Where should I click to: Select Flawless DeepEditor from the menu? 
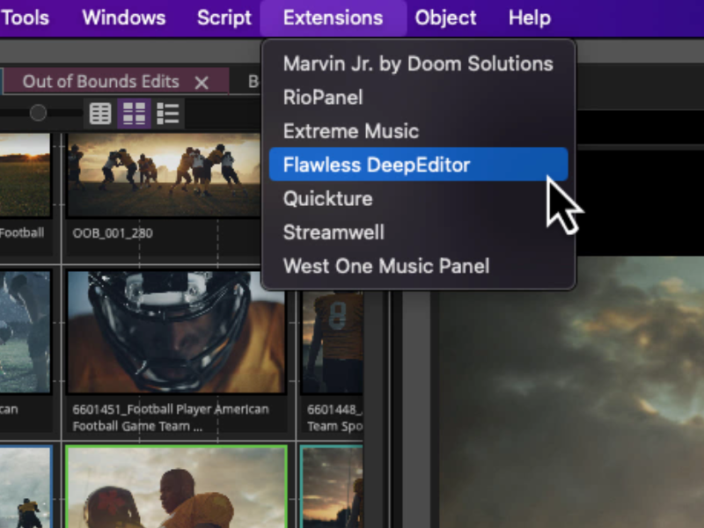(x=419, y=165)
